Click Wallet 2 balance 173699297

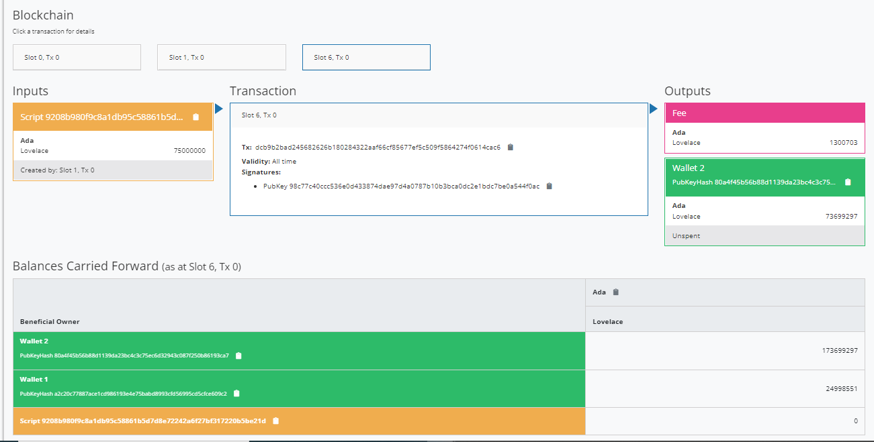click(840, 351)
